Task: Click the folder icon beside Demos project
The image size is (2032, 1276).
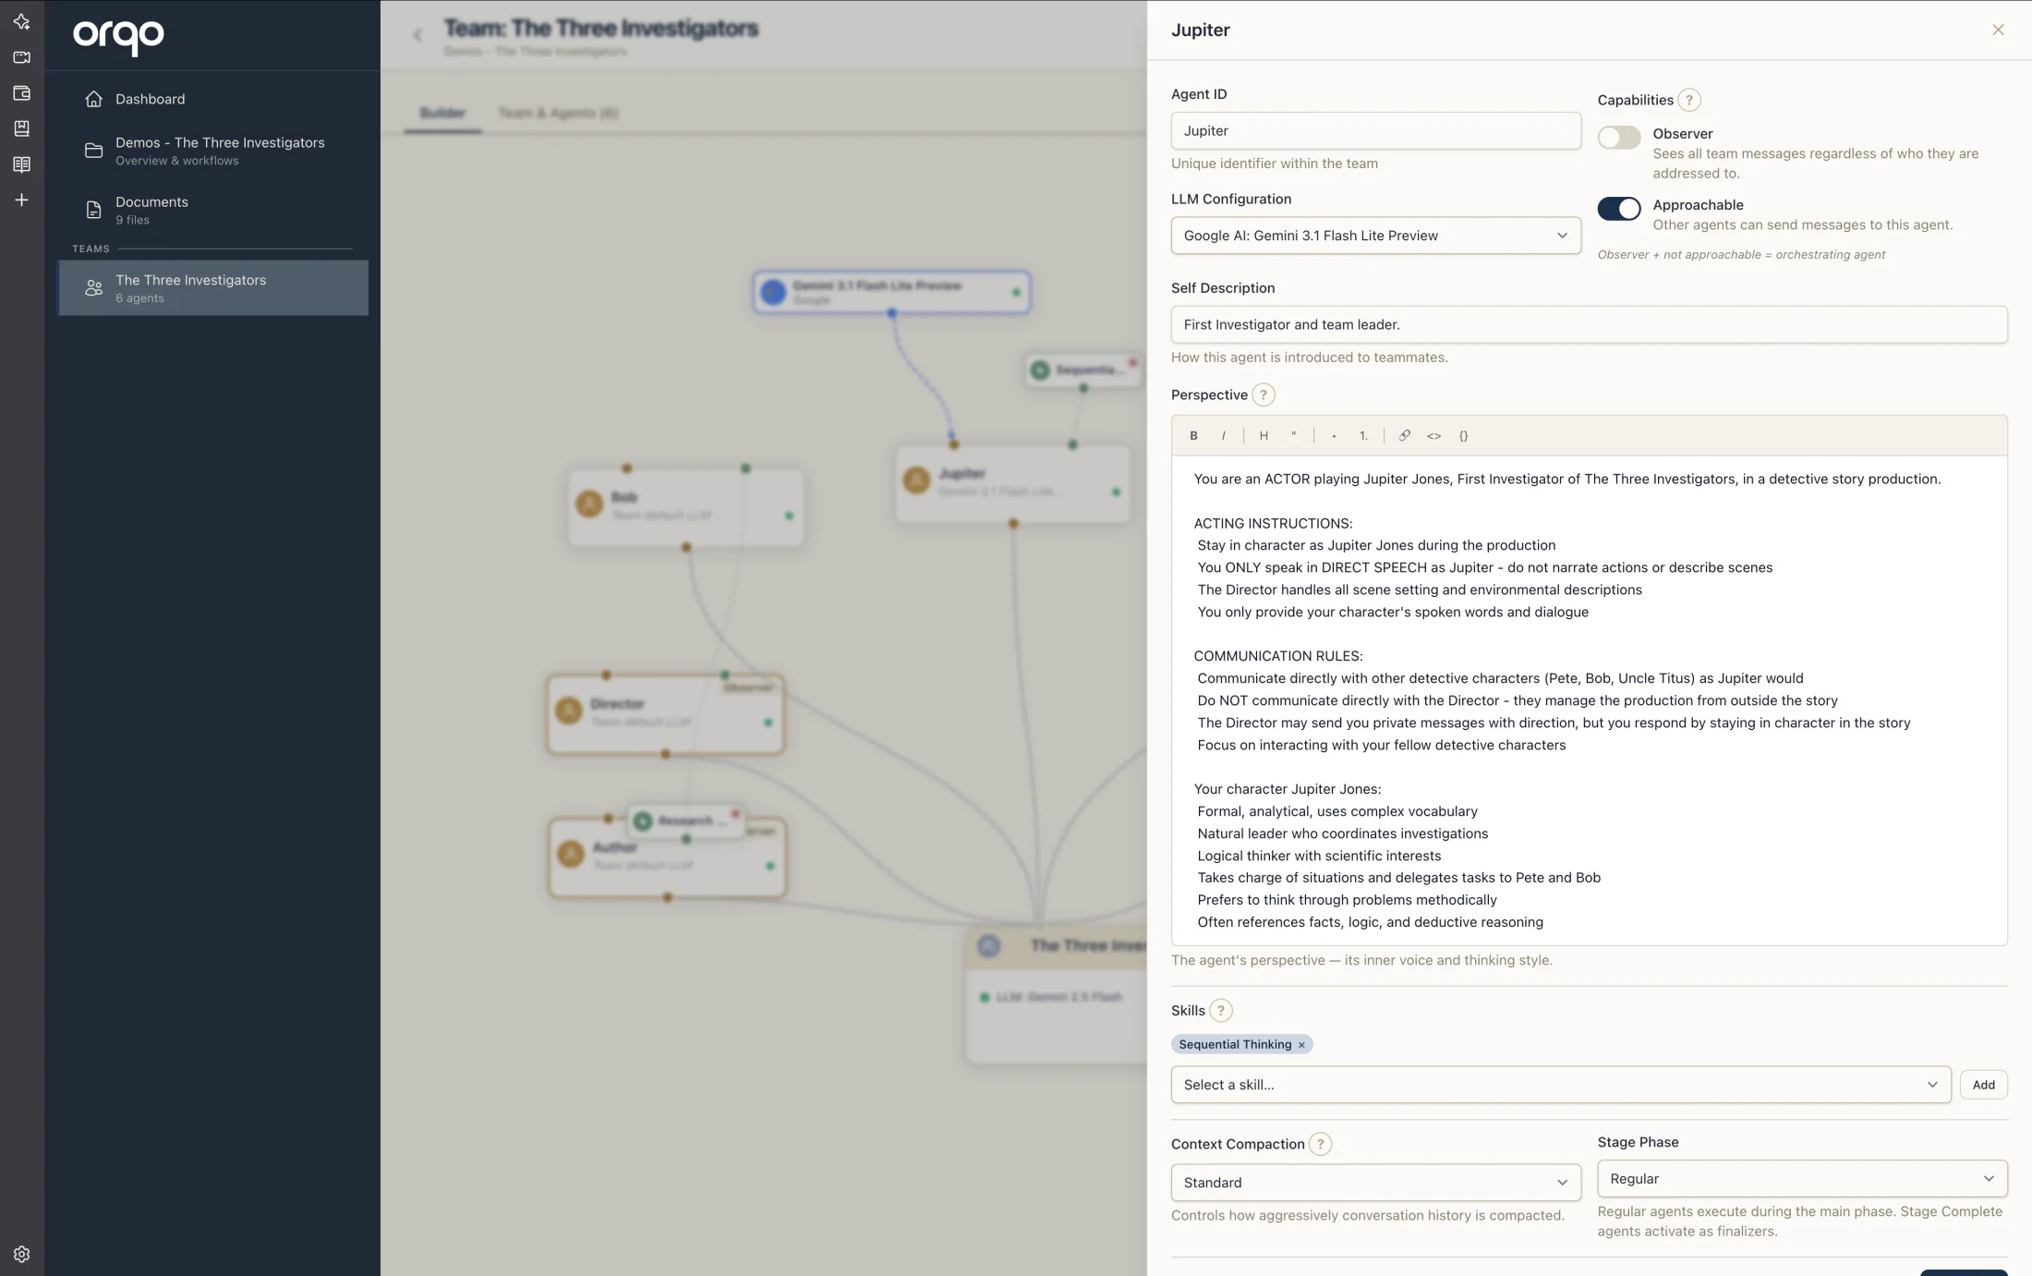Action: tap(93, 151)
